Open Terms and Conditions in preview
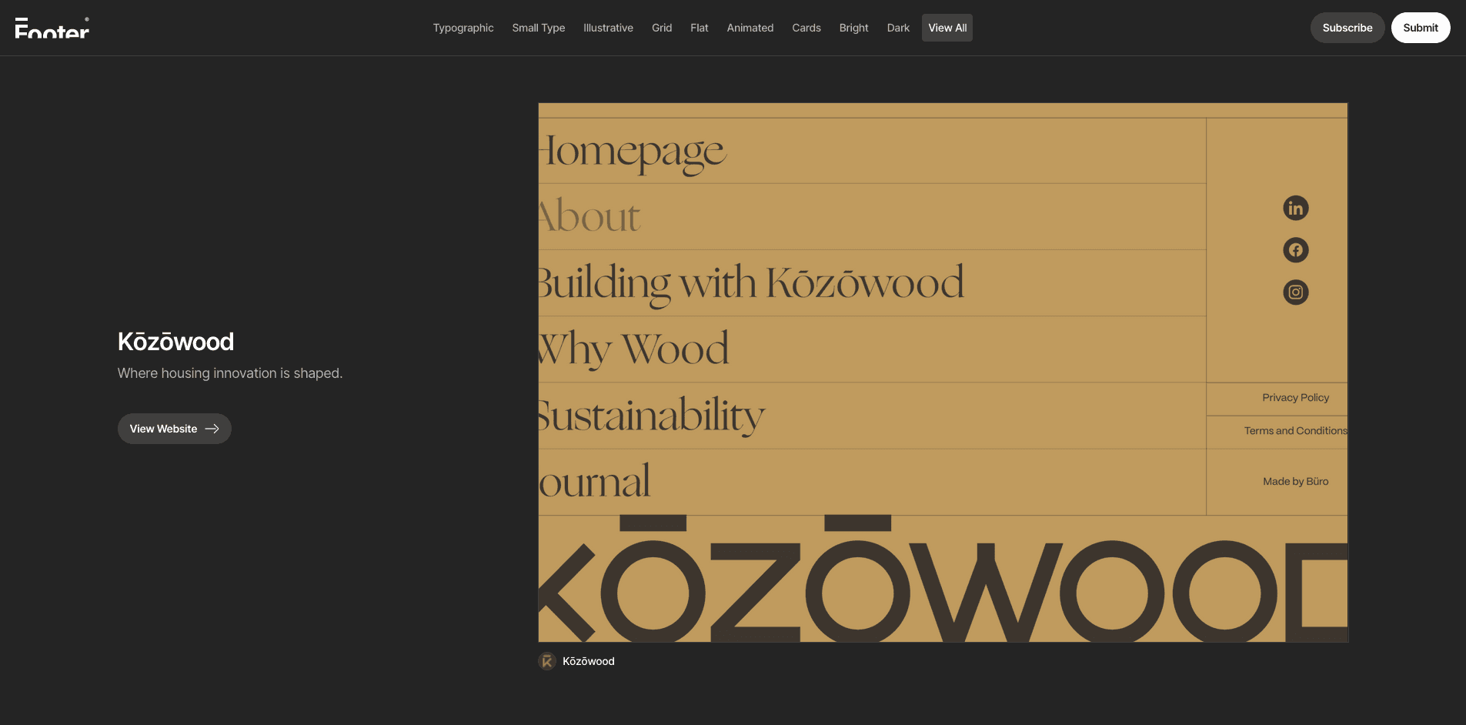1466x725 pixels. point(1296,431)
